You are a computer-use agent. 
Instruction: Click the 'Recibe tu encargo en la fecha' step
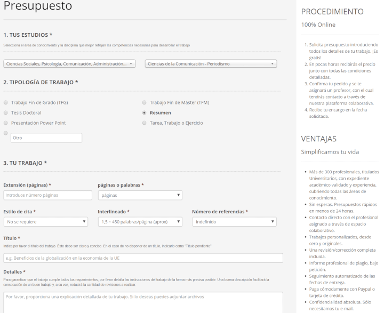[x=338, y=113]
